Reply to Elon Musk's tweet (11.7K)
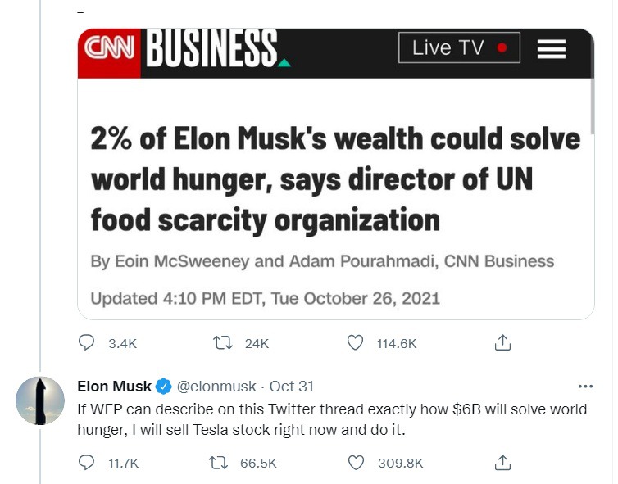The width and height of the screenshot is (618, 484). click(86, 463)
